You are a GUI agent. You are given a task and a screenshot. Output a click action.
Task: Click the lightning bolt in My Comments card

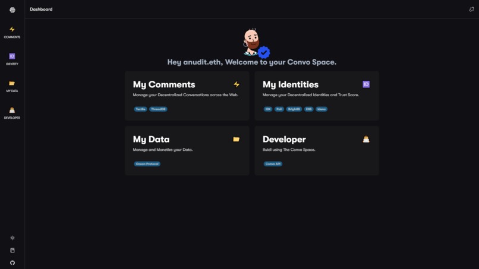[237, 84]
